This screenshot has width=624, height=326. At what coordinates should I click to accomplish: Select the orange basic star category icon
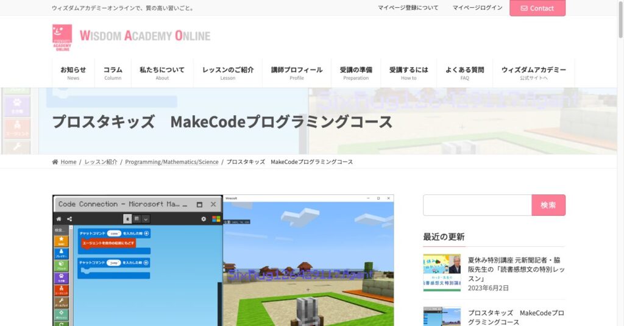tap(62, 241)
